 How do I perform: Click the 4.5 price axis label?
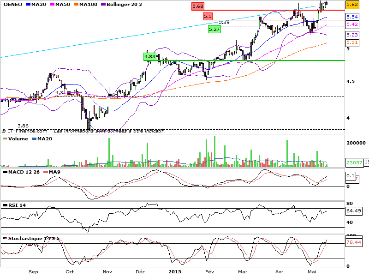pos(351,82)
